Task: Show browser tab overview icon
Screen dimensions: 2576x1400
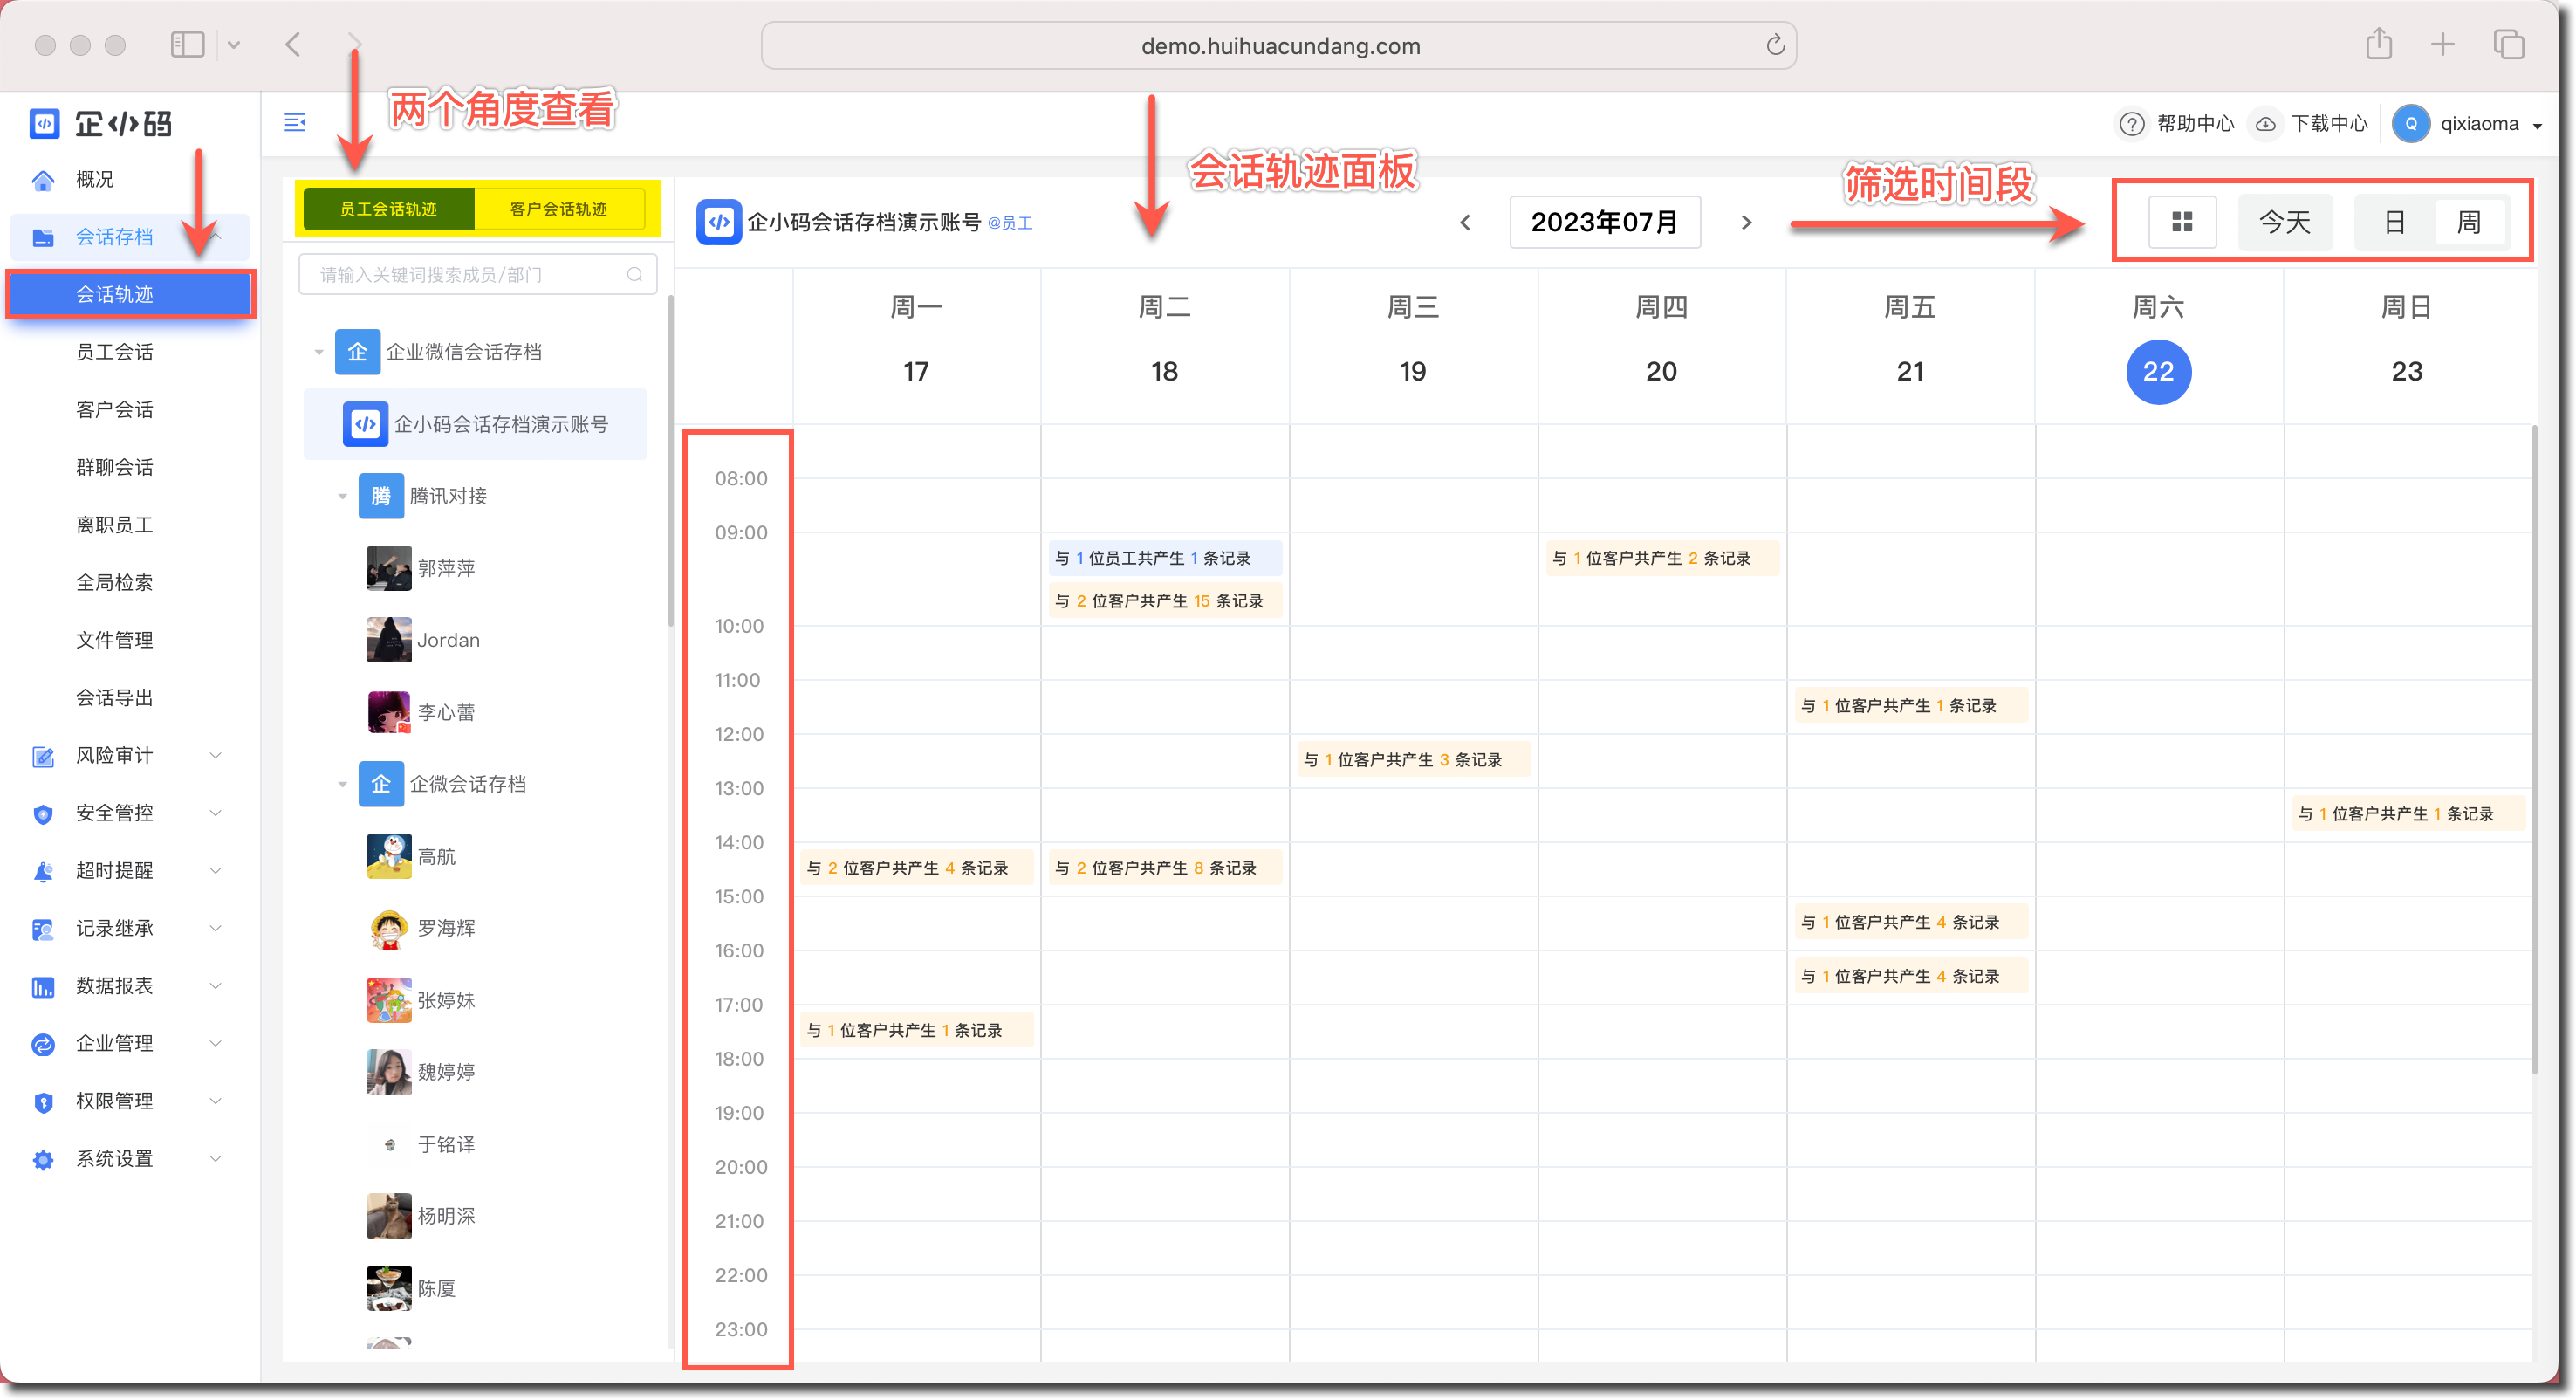Action: 2509,44
